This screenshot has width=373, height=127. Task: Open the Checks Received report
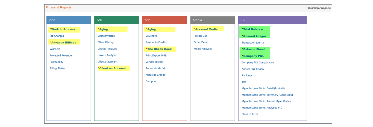tap(107, 49)
